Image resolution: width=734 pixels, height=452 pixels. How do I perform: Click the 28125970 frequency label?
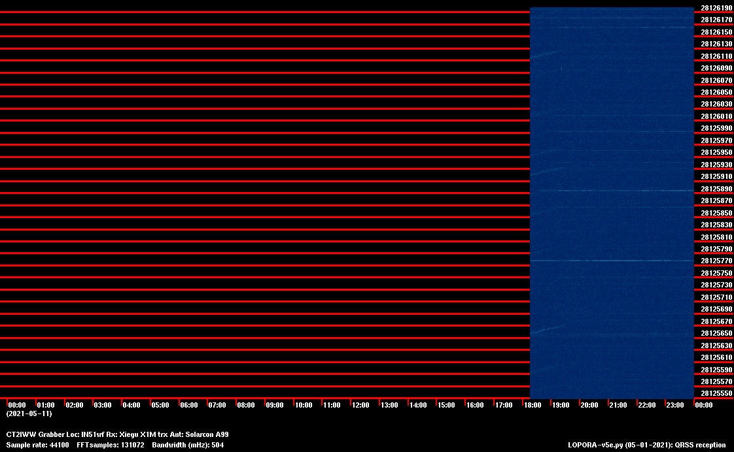tap(716, 140)
